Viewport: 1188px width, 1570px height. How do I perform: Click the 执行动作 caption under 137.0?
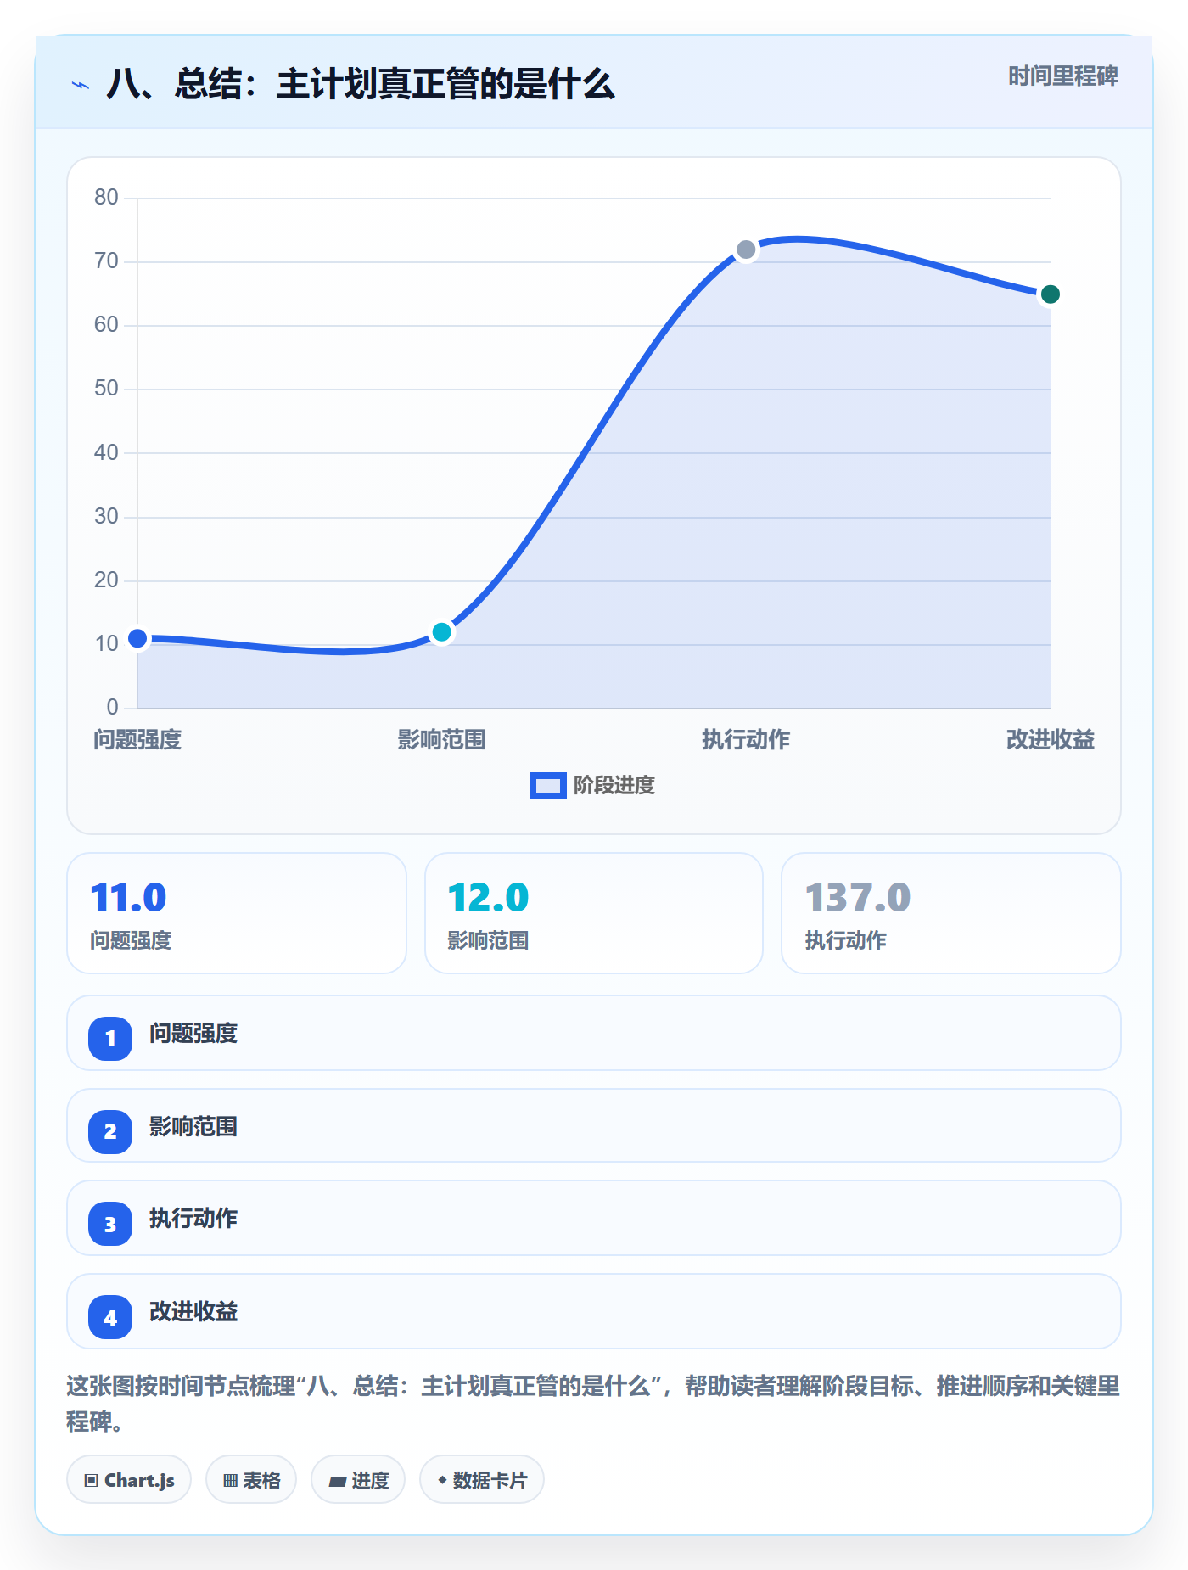click(845, 940)
